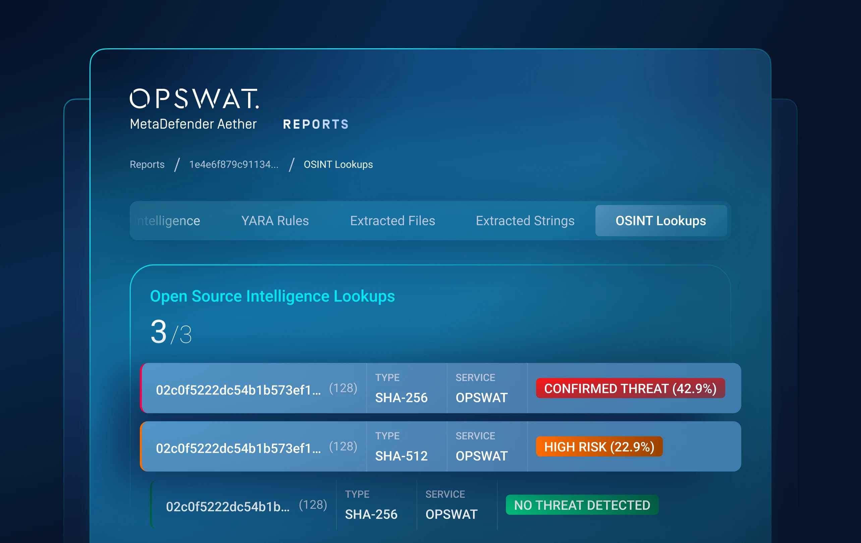Select the OSINT Lookups tab
Screen dimensions: 861x543
(x=661, y=221)
